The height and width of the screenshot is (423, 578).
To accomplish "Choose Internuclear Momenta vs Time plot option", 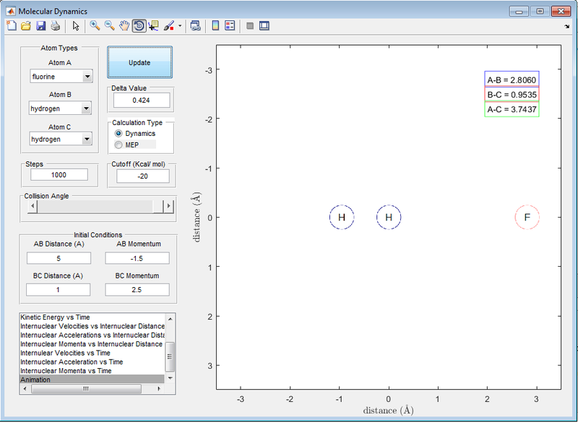I will click(x=66, y=370).
